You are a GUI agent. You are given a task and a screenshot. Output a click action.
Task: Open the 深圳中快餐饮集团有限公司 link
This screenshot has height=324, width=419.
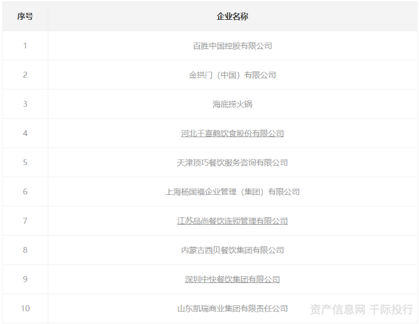[232, 279]
